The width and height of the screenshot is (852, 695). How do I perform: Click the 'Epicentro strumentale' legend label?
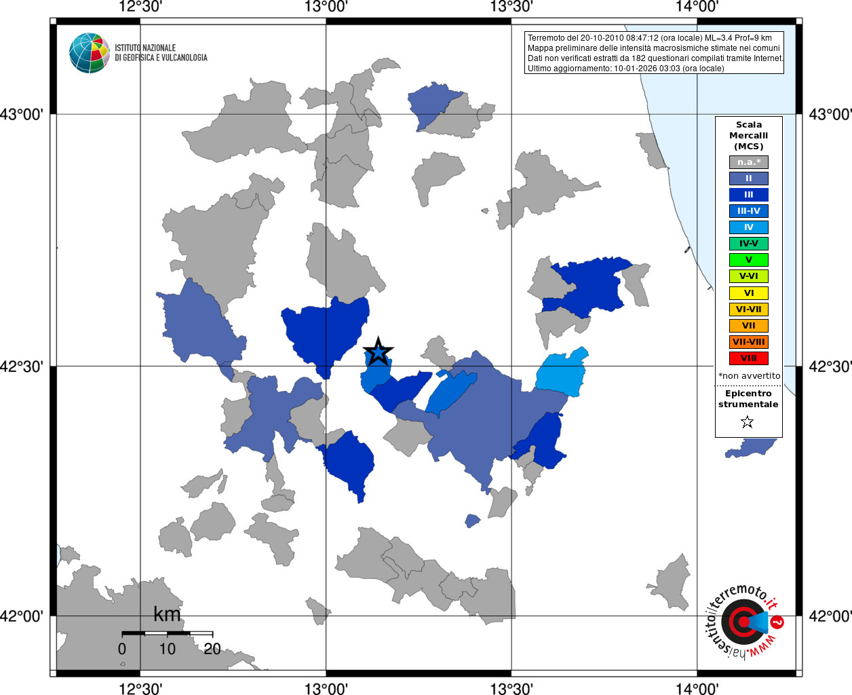(748, 399)
